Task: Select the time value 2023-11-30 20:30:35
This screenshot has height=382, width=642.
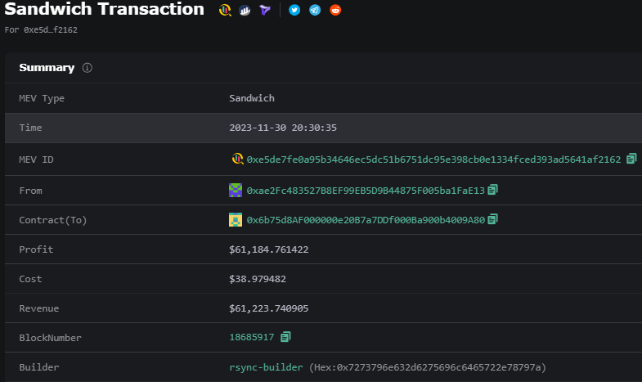Action: coord(283,128)
